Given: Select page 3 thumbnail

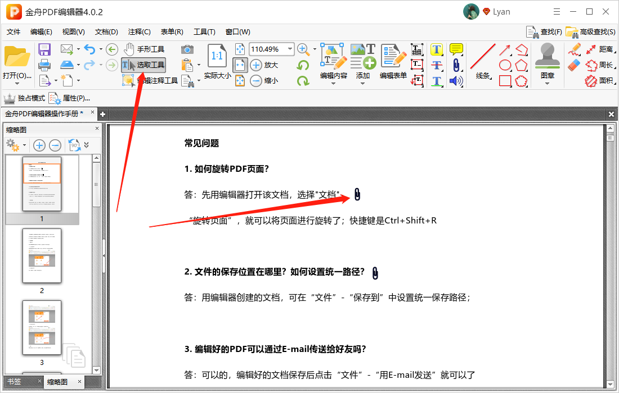Looking at the screenshot, I should (x=42, y=328).
